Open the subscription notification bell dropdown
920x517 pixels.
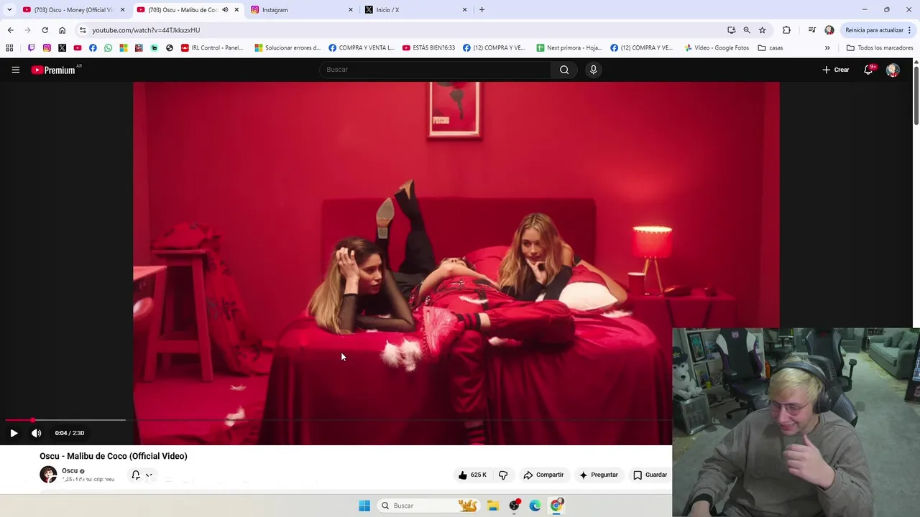tap(142, 475)
